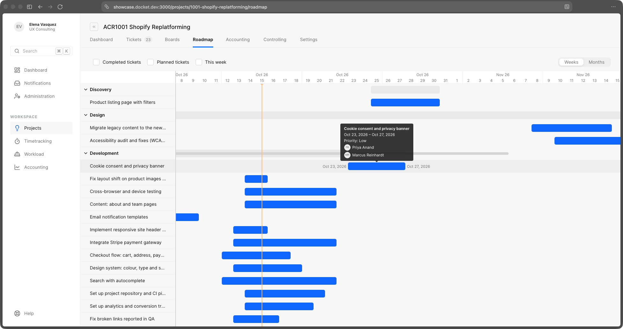Click the Email notification templates timeline bar

click(x=187, y=217)
